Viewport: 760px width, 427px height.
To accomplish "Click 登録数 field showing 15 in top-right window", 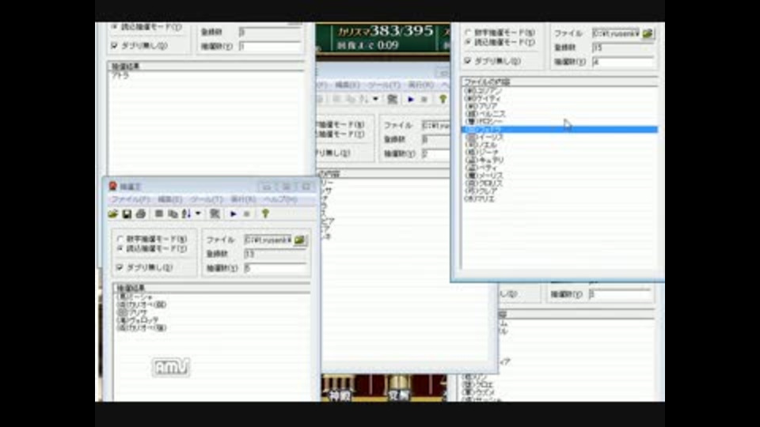I will (623, 47).
